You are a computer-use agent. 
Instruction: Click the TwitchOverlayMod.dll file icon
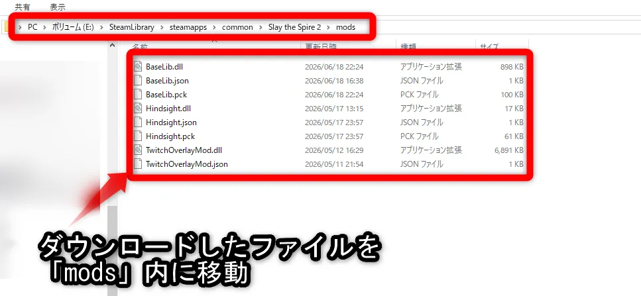[x=138, y=150]
